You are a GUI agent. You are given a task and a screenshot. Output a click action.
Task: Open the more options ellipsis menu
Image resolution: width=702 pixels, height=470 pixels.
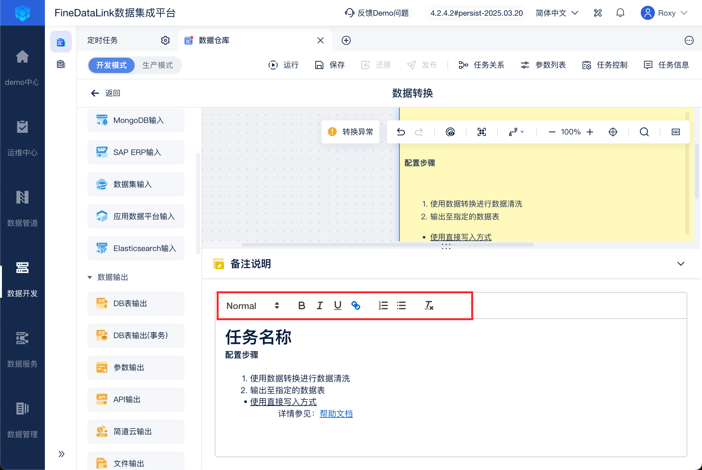(x=689, y=40)
